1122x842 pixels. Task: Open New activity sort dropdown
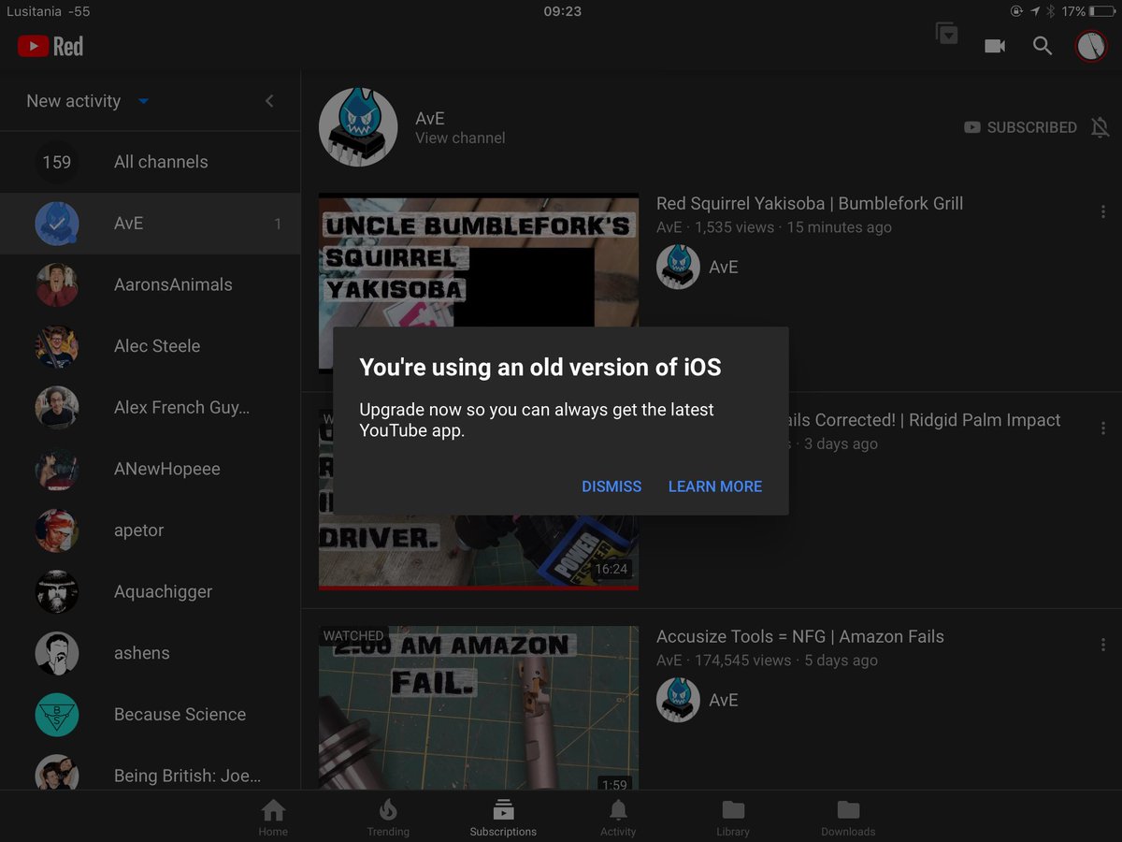point(88,101)
